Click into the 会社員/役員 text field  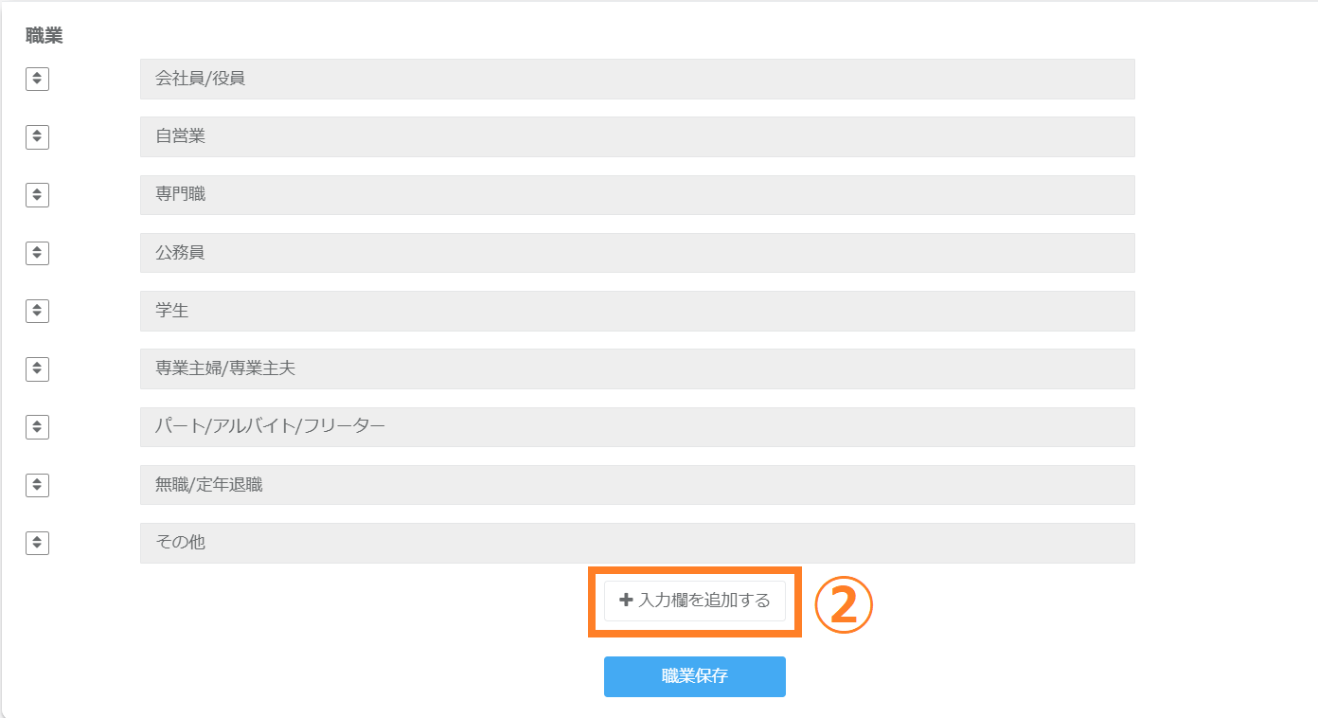pyautogui.click(x=637, y=79)
